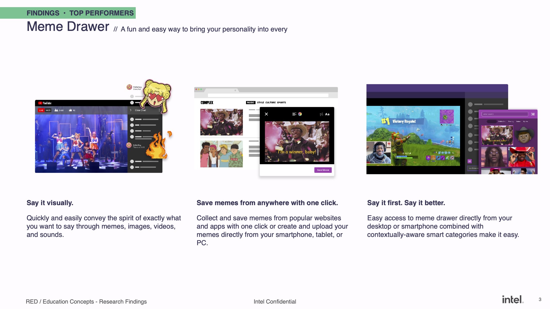Click the purple M button in the chat sidebar
Image resolution: width=550 pixels, height=309 pixels.
pyautogui.click(x=470, y=161)
